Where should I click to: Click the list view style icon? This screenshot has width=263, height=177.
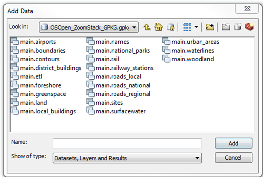187,27
